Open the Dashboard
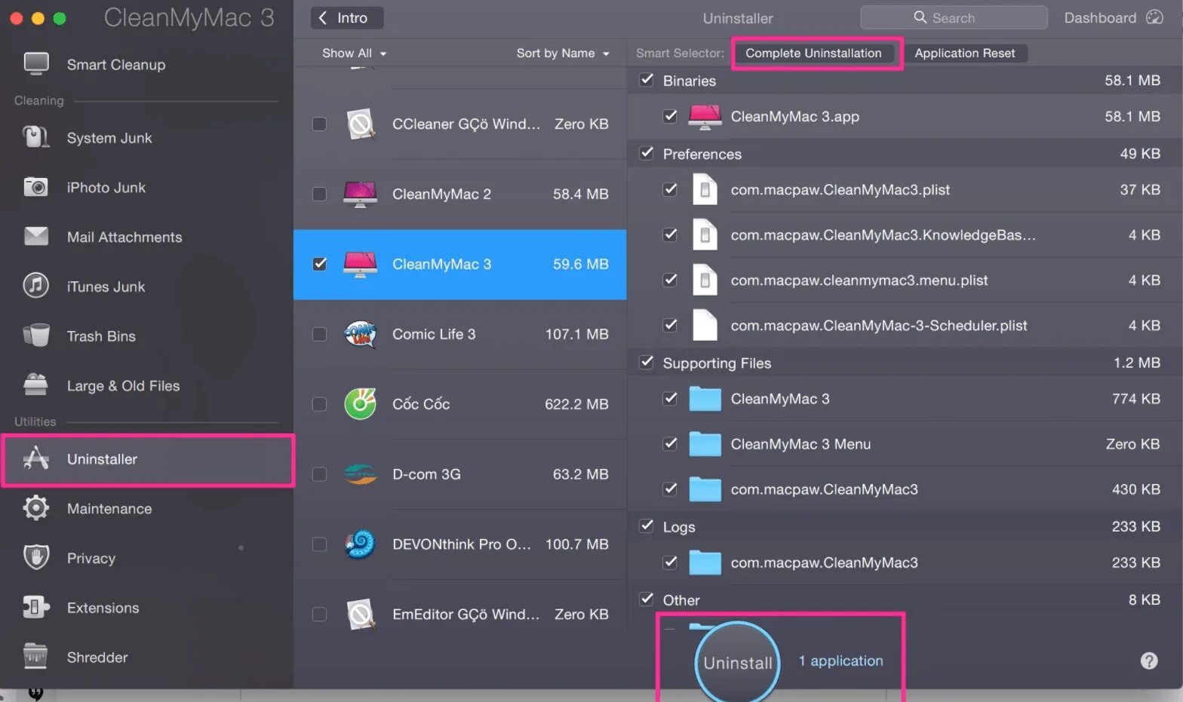1183x702 pixels. click(1114, 17)
